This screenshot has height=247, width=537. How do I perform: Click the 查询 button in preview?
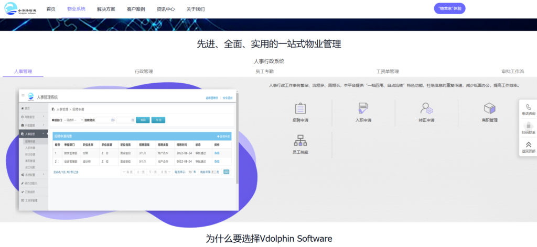click(143, 120)
